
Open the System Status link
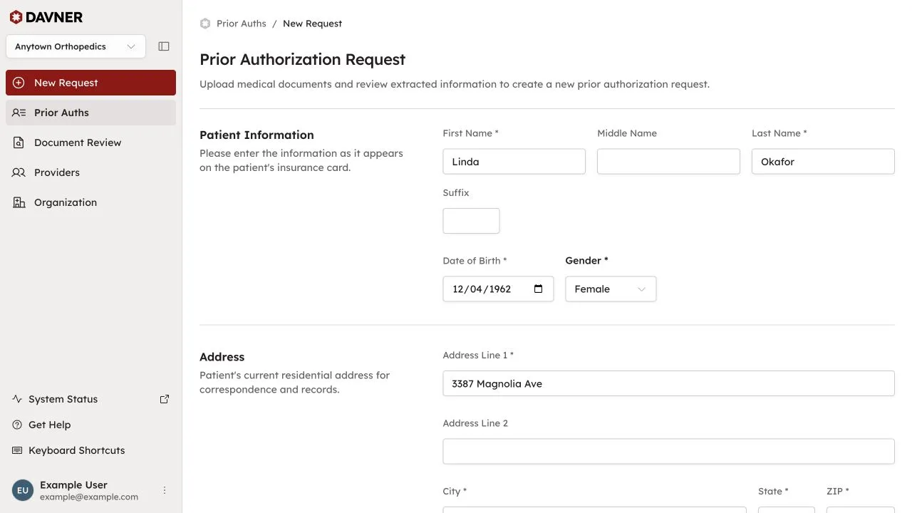pos(90,399)
